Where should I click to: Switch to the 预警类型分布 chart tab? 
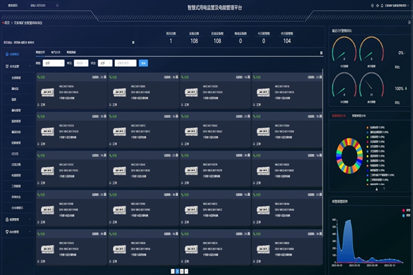(360, 116)
